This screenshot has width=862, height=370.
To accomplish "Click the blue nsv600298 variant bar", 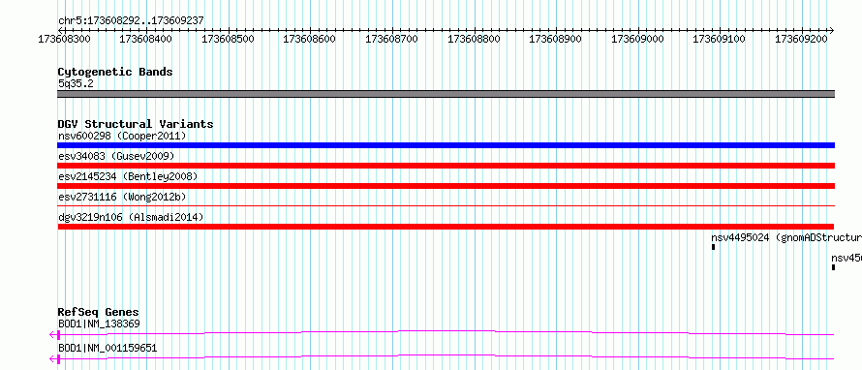I will click(446, 145).
